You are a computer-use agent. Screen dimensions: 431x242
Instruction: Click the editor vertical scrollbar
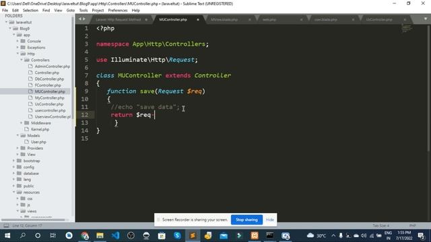point(428,88)
